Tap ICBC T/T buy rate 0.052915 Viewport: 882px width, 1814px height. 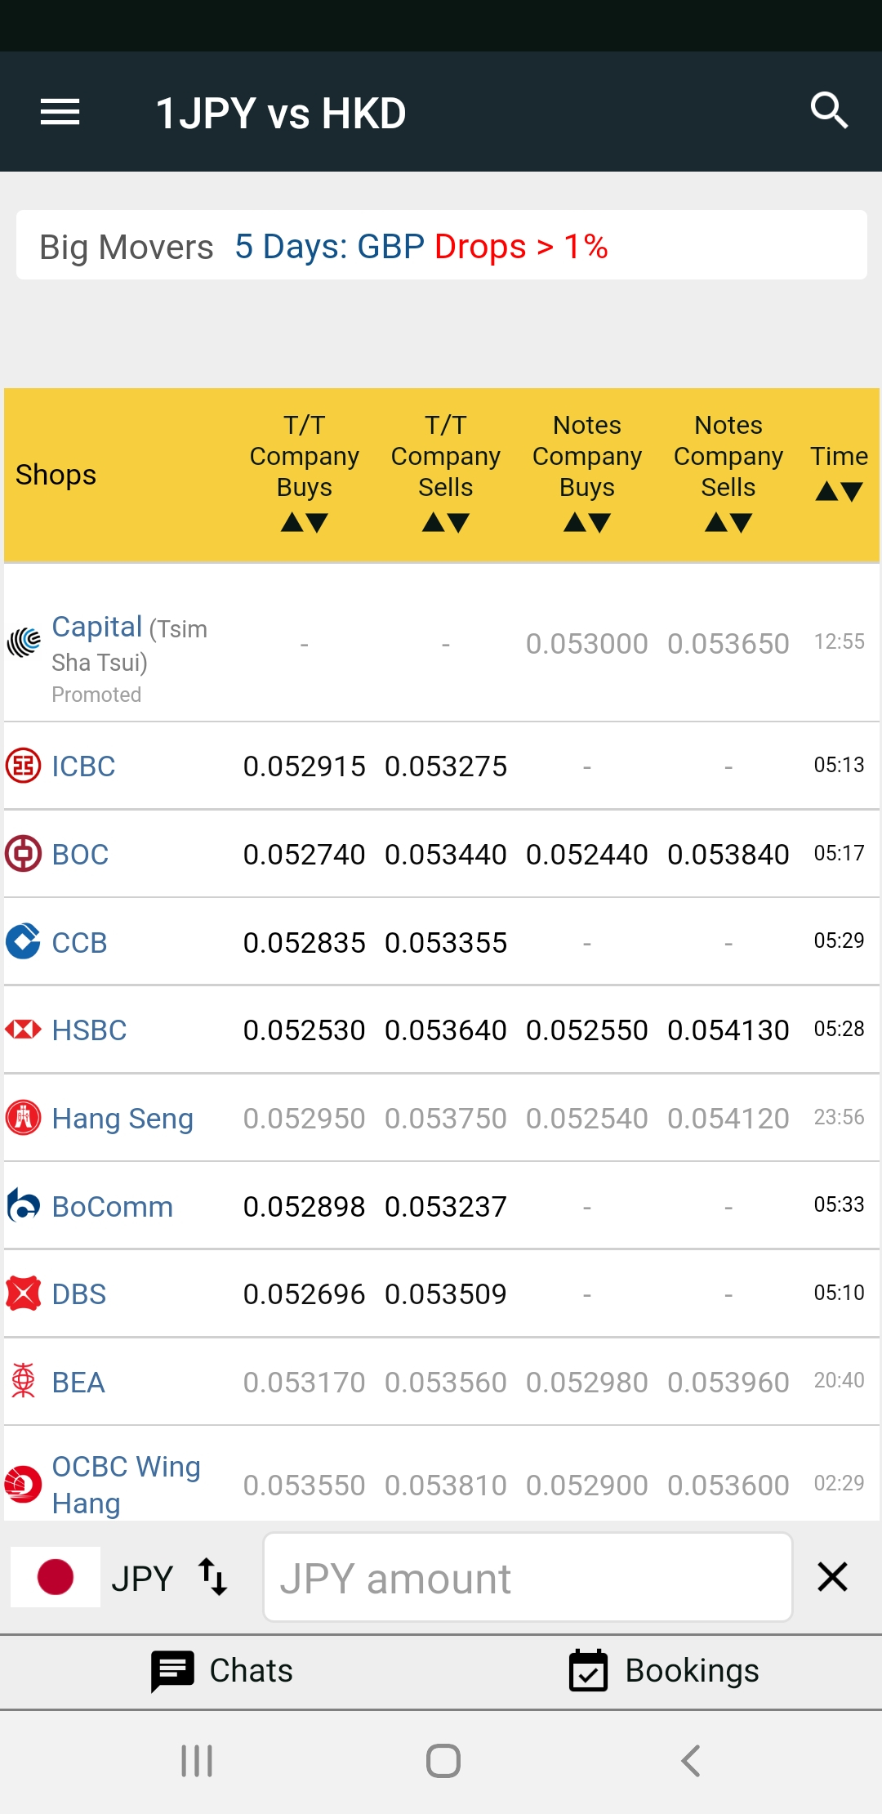305,766
